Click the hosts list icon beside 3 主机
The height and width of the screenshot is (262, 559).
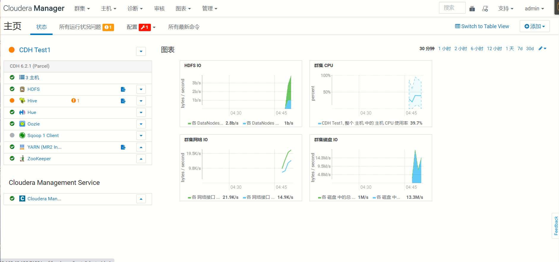pos(22,77)
